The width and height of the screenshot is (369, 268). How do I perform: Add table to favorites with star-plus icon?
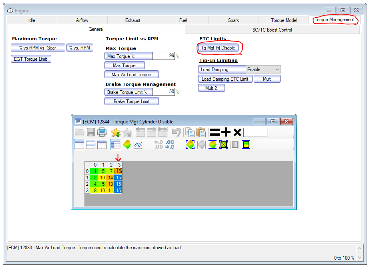coord(116,133)
